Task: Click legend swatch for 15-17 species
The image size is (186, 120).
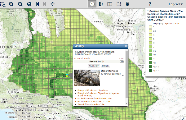Action: tap(150, 71)
